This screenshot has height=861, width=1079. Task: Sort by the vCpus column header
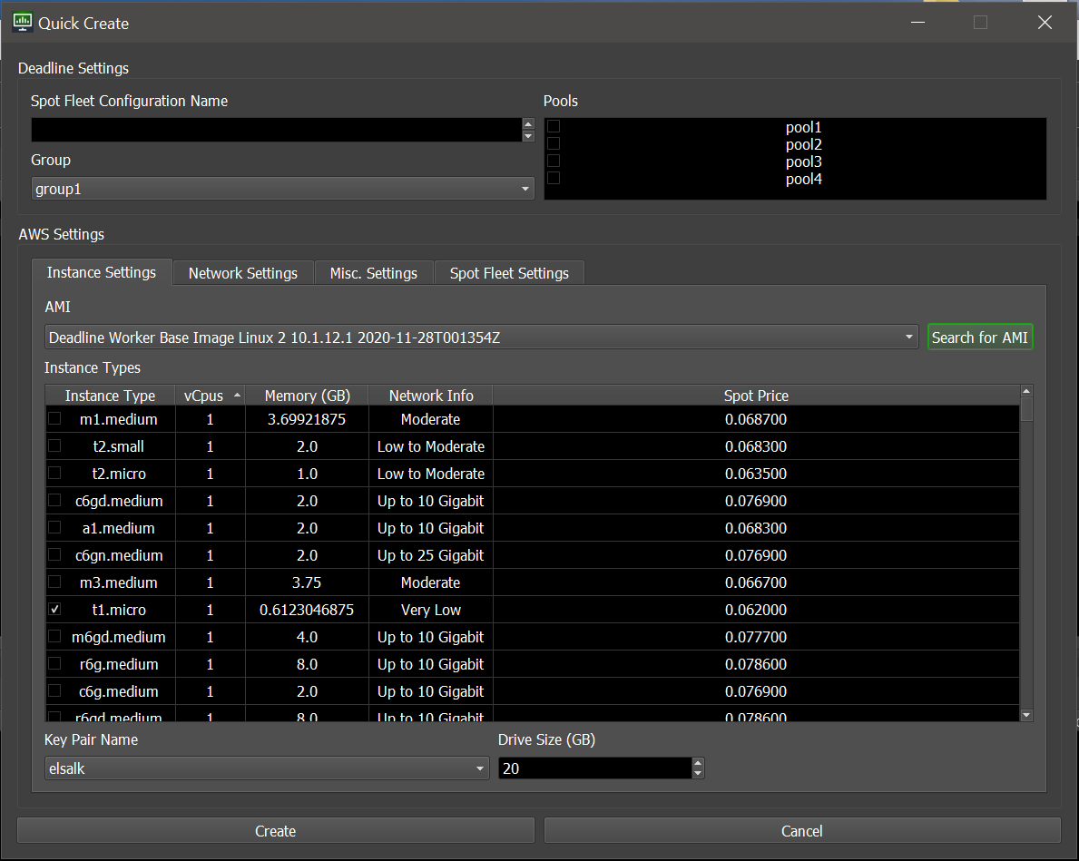(x=210, y=396)
